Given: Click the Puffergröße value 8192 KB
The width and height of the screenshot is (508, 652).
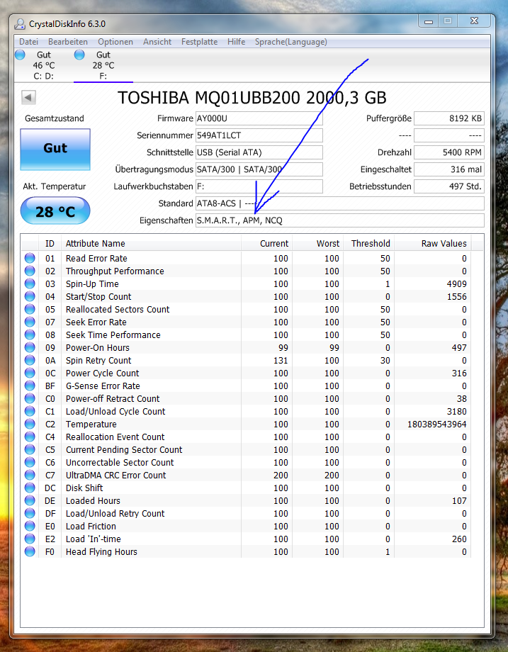Looking at the screenshot, I should 449,118.
